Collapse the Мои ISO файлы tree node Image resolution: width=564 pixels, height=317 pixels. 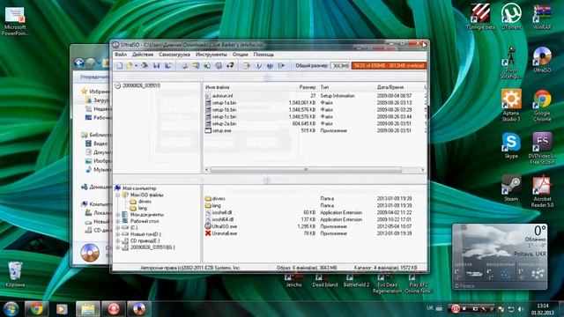(x=117, y=195)
